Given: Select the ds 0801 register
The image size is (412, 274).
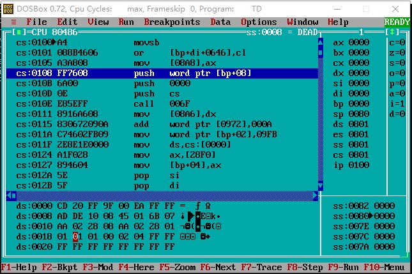Looking at the screenshot, I should coord(351,124).
